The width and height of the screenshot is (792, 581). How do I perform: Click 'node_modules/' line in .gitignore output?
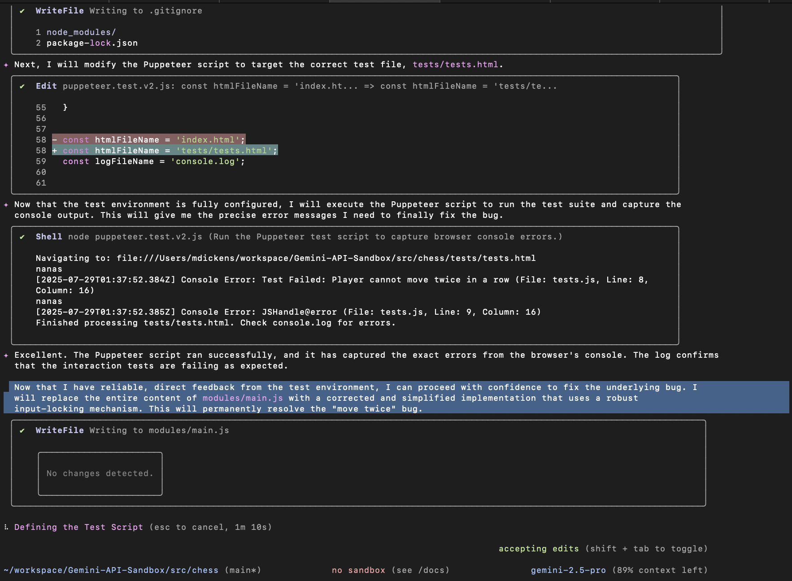click(81, 32)
